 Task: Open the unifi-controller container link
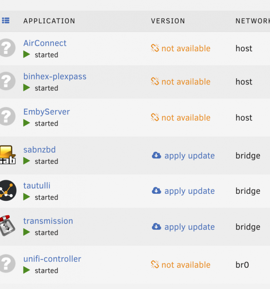(52, 259)
